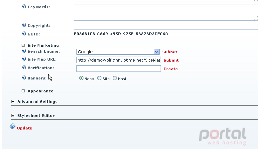Open help icon next to Keywords

click(24, 6)
